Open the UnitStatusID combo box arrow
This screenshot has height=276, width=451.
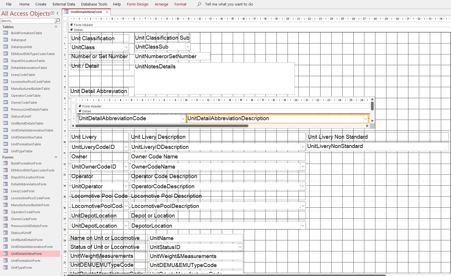click(240, 247)
